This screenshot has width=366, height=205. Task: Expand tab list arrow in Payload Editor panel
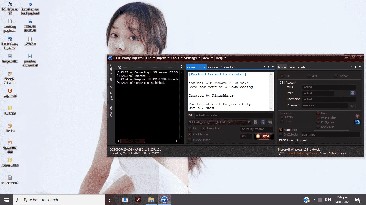pyautogui.click(x=273, y=67)
